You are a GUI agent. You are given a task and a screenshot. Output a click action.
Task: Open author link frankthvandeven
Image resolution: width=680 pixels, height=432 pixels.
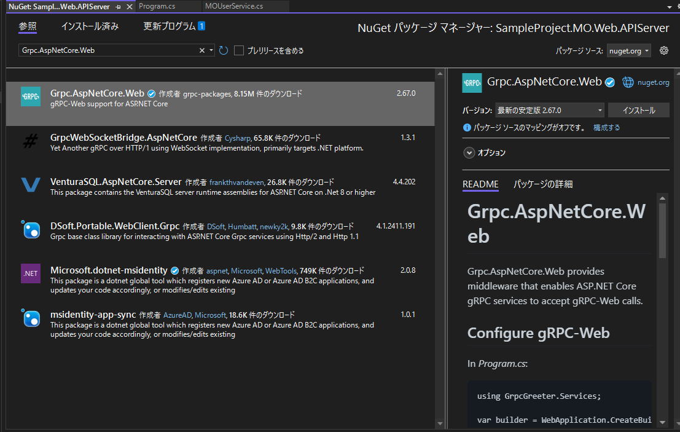[236, 183]
